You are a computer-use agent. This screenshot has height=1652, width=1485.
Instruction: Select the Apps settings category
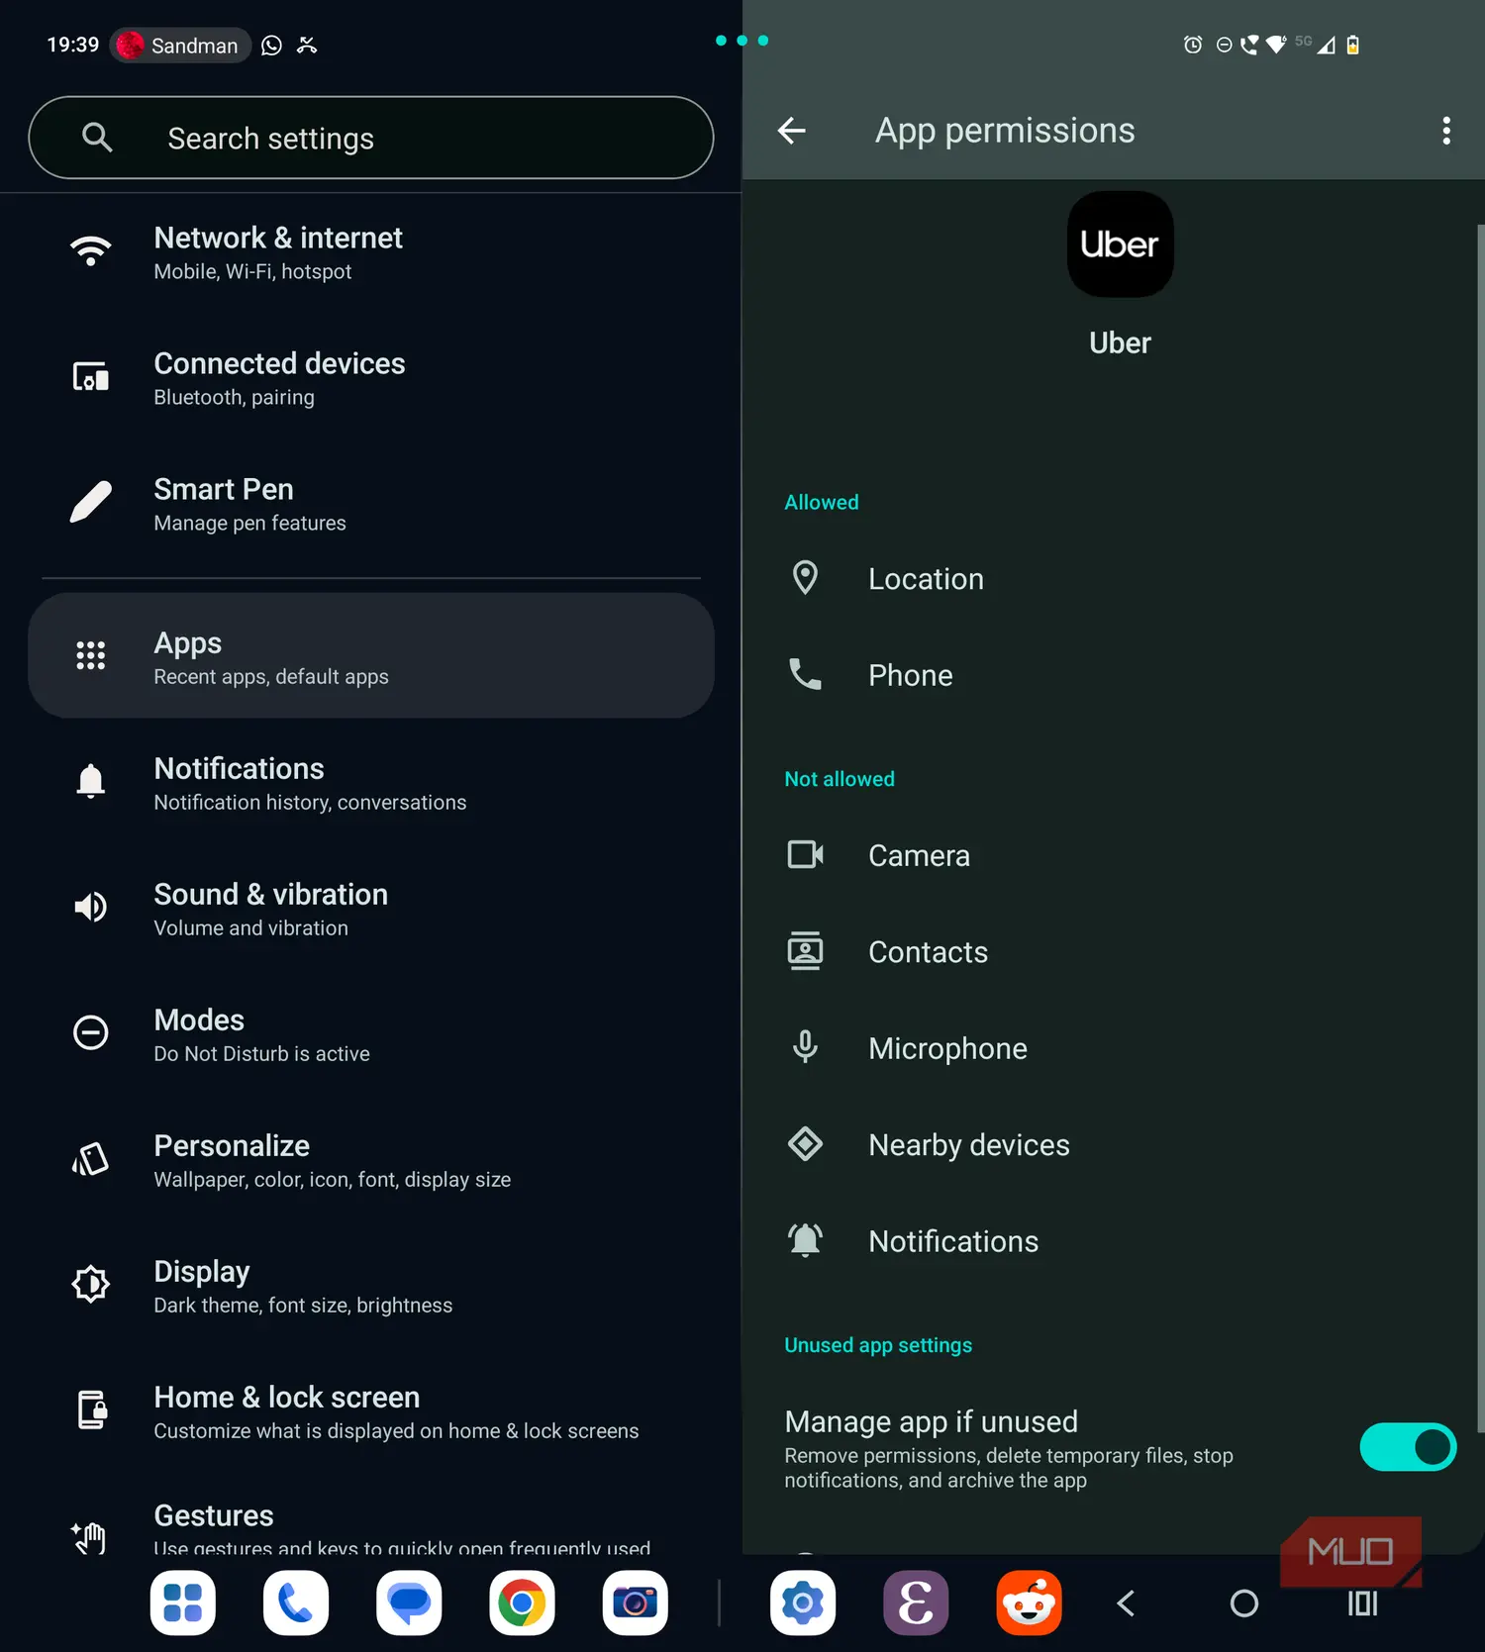(x=371, y=656)
